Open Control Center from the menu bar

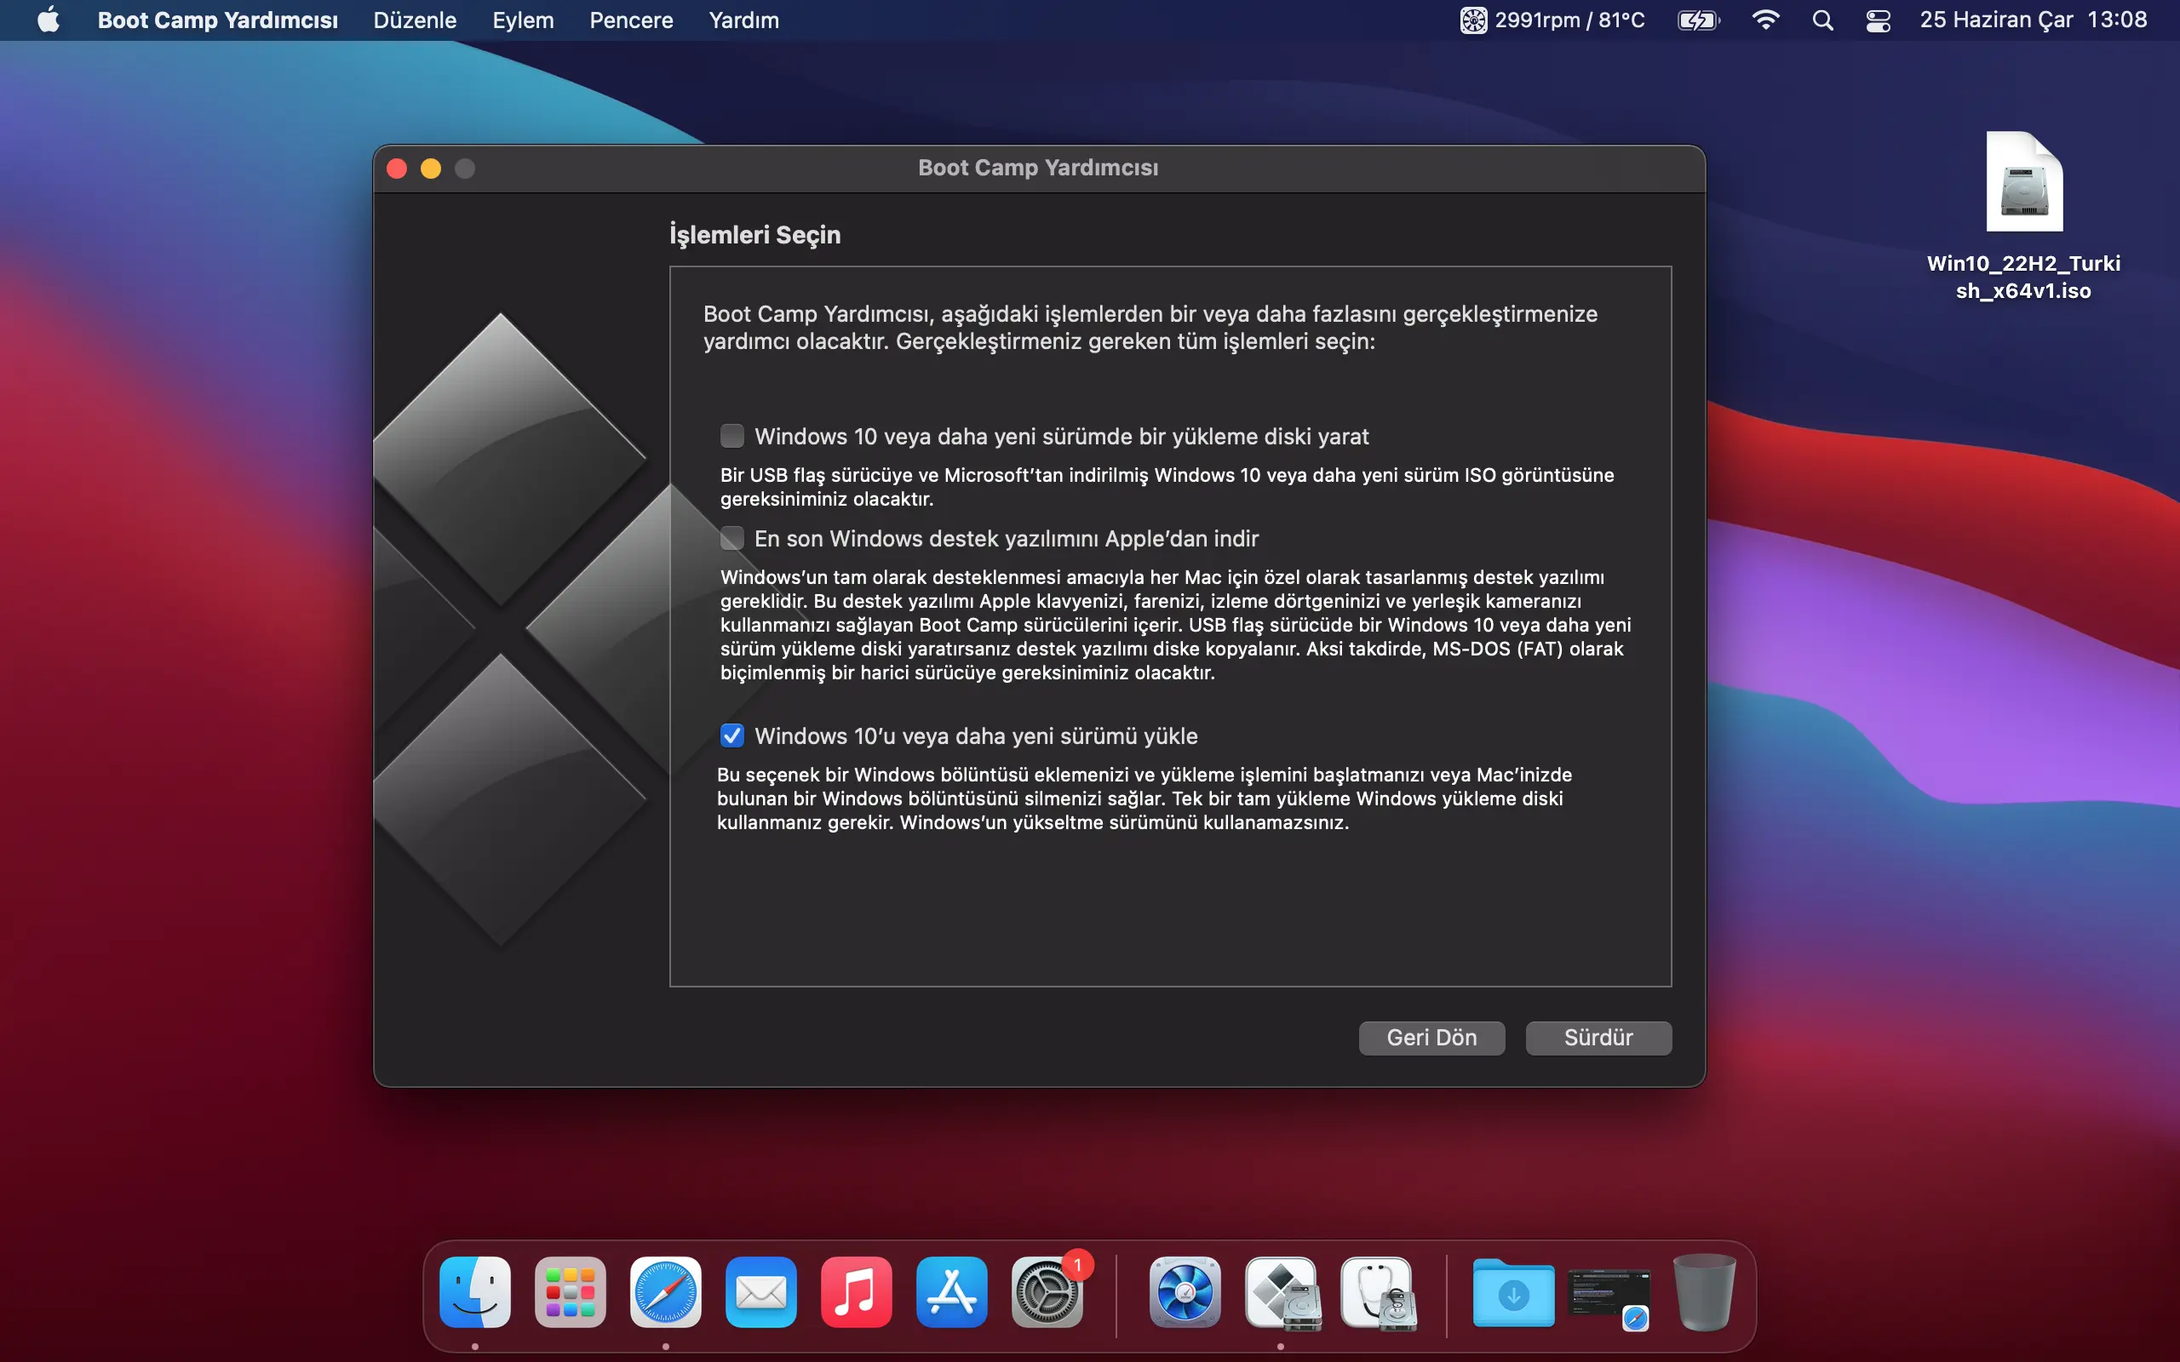tap(1879, 20)
